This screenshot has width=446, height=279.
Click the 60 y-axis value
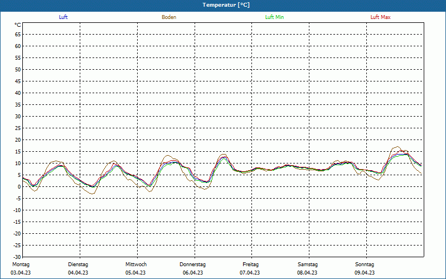tap(18, 46)
